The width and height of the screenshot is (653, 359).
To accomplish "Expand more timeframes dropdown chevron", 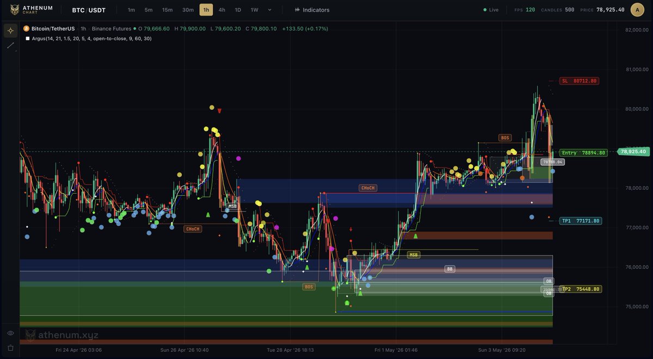I will (269, 10).
